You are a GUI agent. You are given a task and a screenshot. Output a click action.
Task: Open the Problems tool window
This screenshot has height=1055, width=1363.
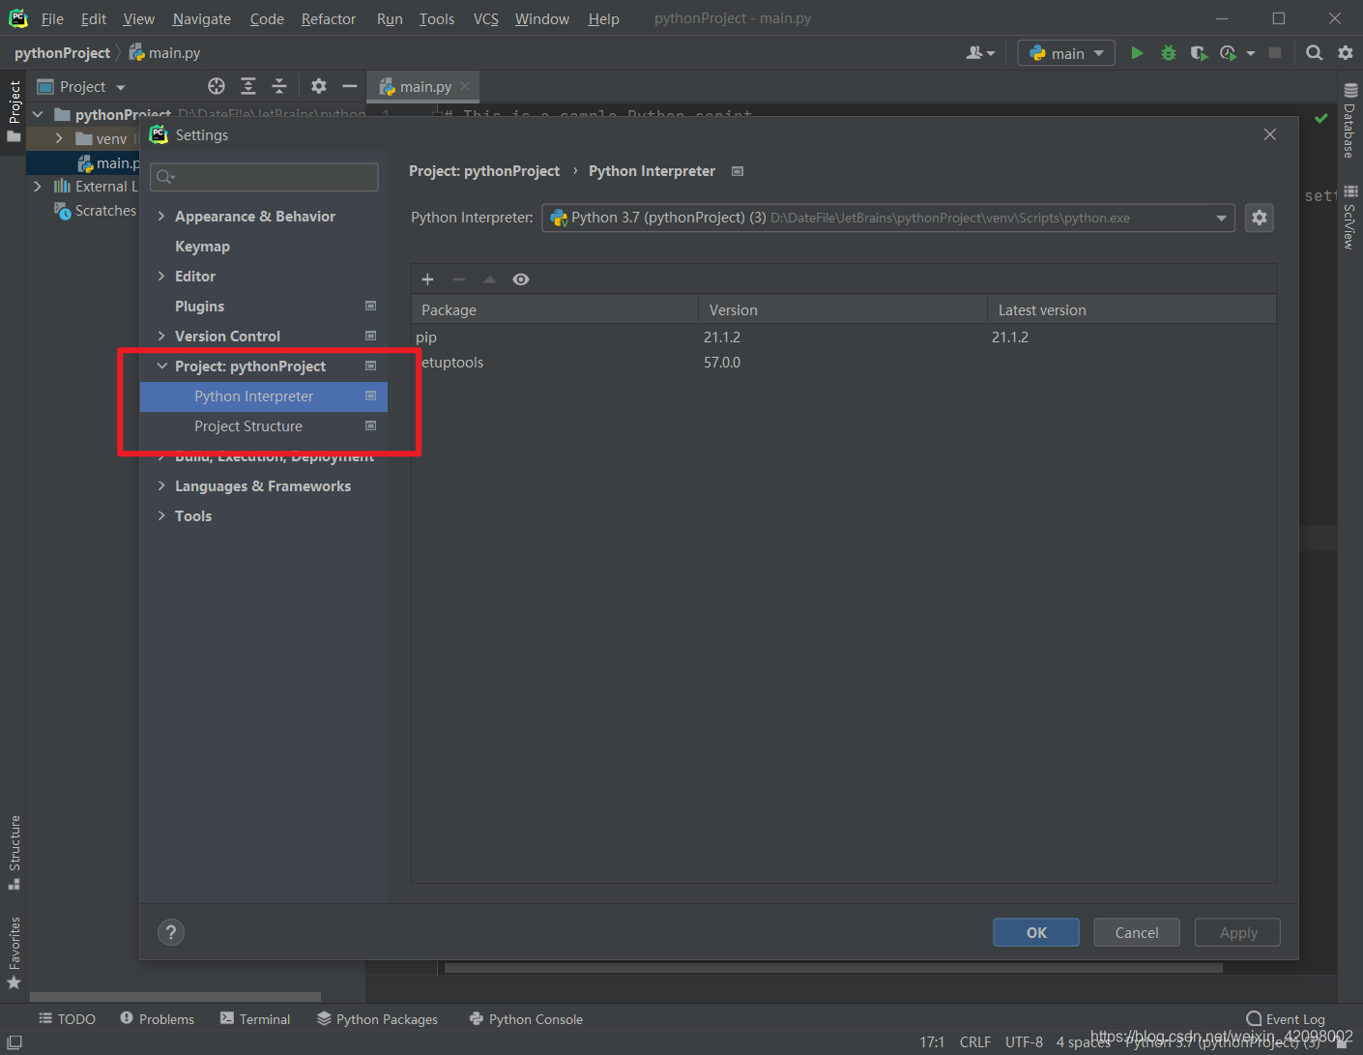coord(158,1019)
